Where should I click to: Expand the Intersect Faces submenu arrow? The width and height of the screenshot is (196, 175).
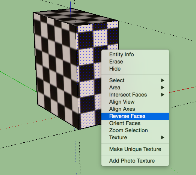click(163, 95)
